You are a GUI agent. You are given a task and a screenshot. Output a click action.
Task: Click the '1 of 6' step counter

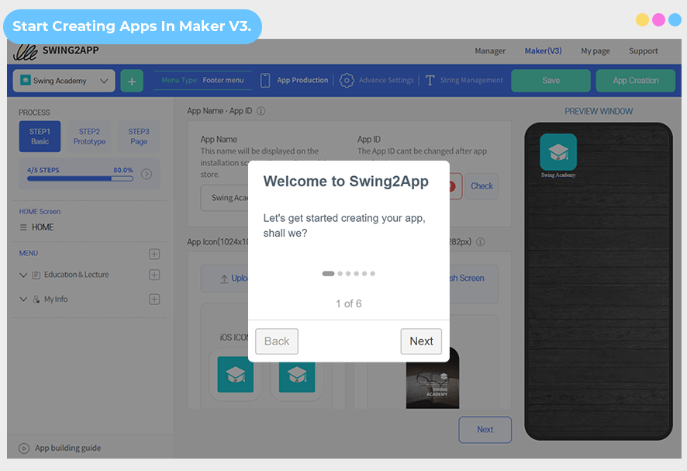coord(349,304)
